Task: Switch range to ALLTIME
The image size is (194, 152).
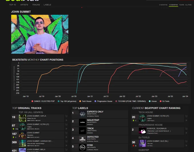Action: [x=188, y=5]
